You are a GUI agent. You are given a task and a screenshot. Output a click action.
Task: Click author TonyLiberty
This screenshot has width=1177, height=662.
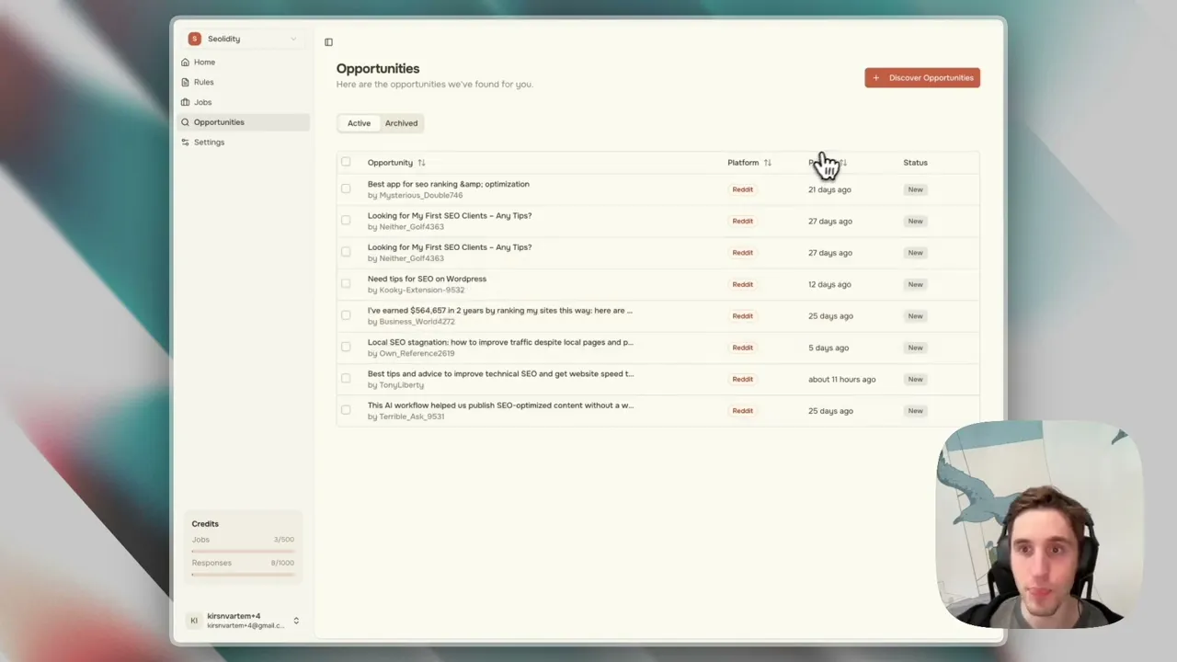click(x=402, y=385)
